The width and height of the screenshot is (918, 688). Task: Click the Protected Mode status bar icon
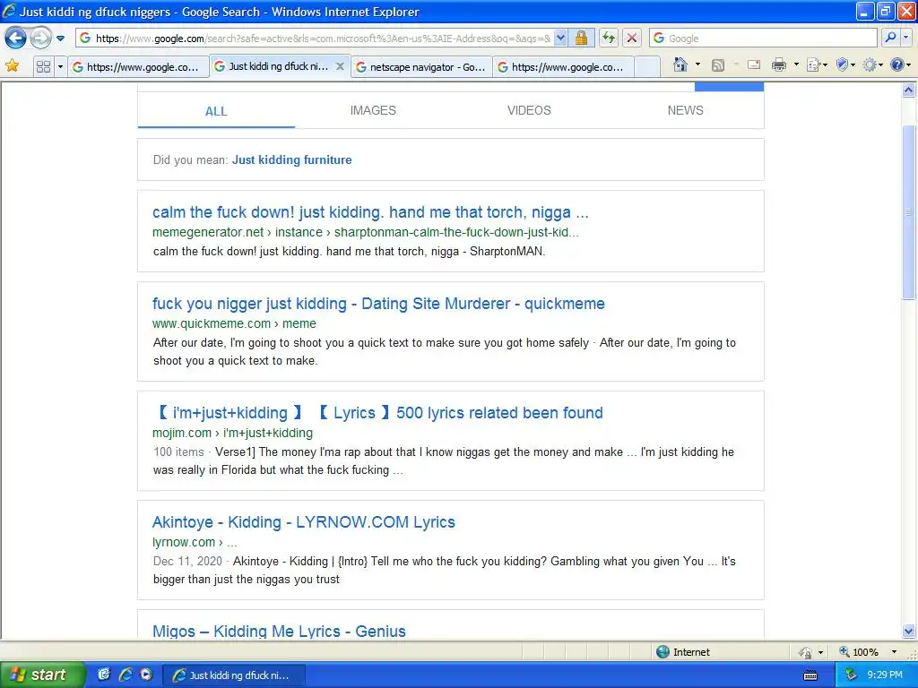point(806,652)
